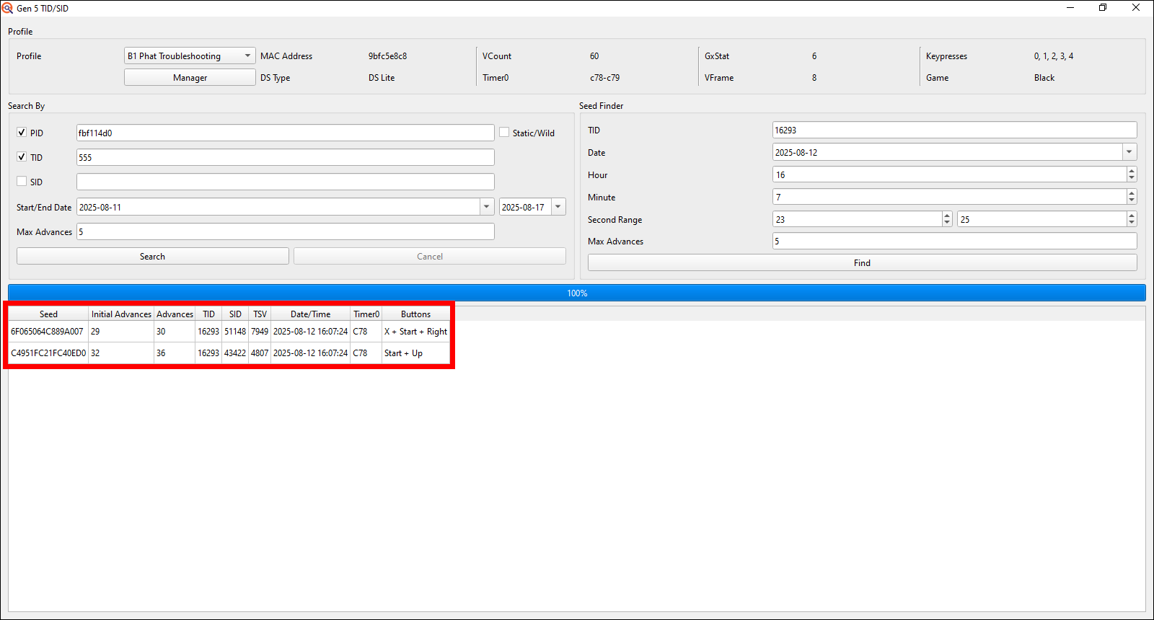
Task: Uncheck the PID checkbox
Action: (x=22, y=133)
